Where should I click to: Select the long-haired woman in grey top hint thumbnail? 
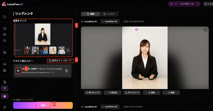click(x=35, y=50)
